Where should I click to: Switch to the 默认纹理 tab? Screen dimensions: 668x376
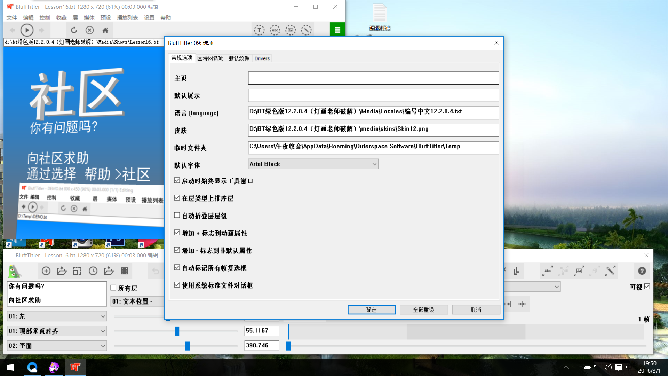click(239, 58)
